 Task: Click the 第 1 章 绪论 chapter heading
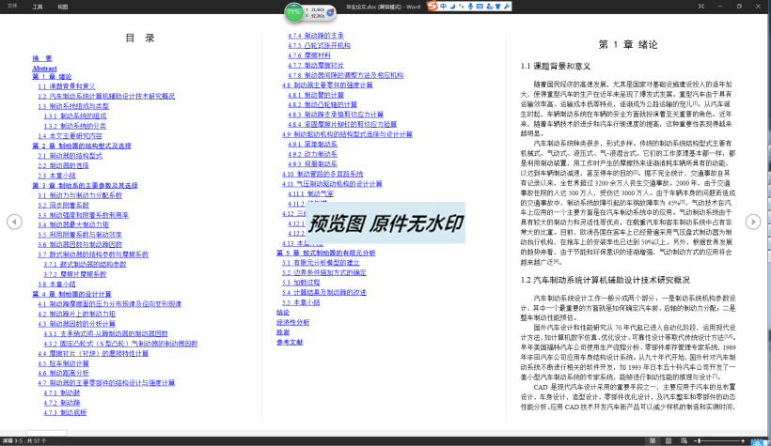click(x=628, y=45)
